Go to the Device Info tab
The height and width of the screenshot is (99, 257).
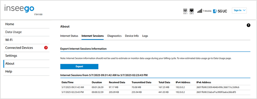pos(132,36)
